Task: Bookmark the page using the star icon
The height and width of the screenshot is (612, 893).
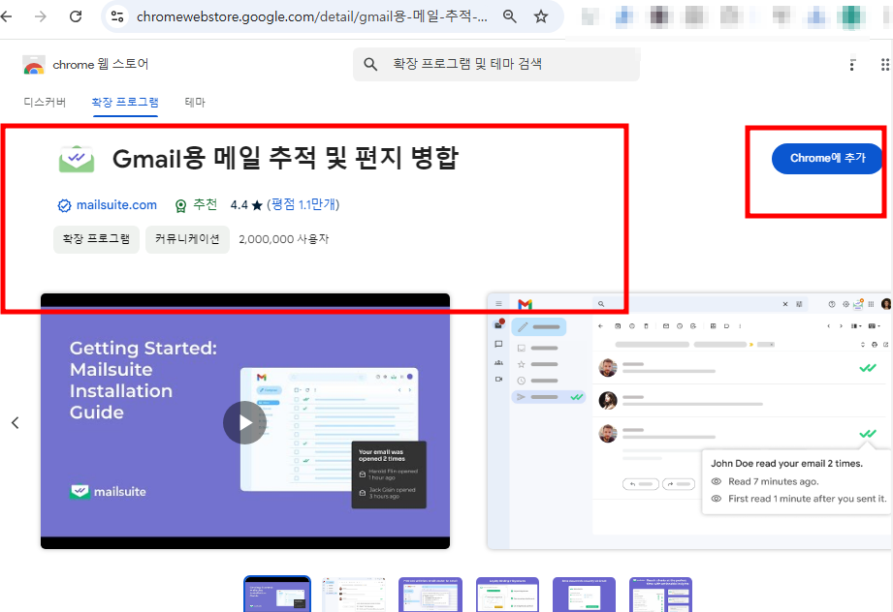Action: click(541, 16)
